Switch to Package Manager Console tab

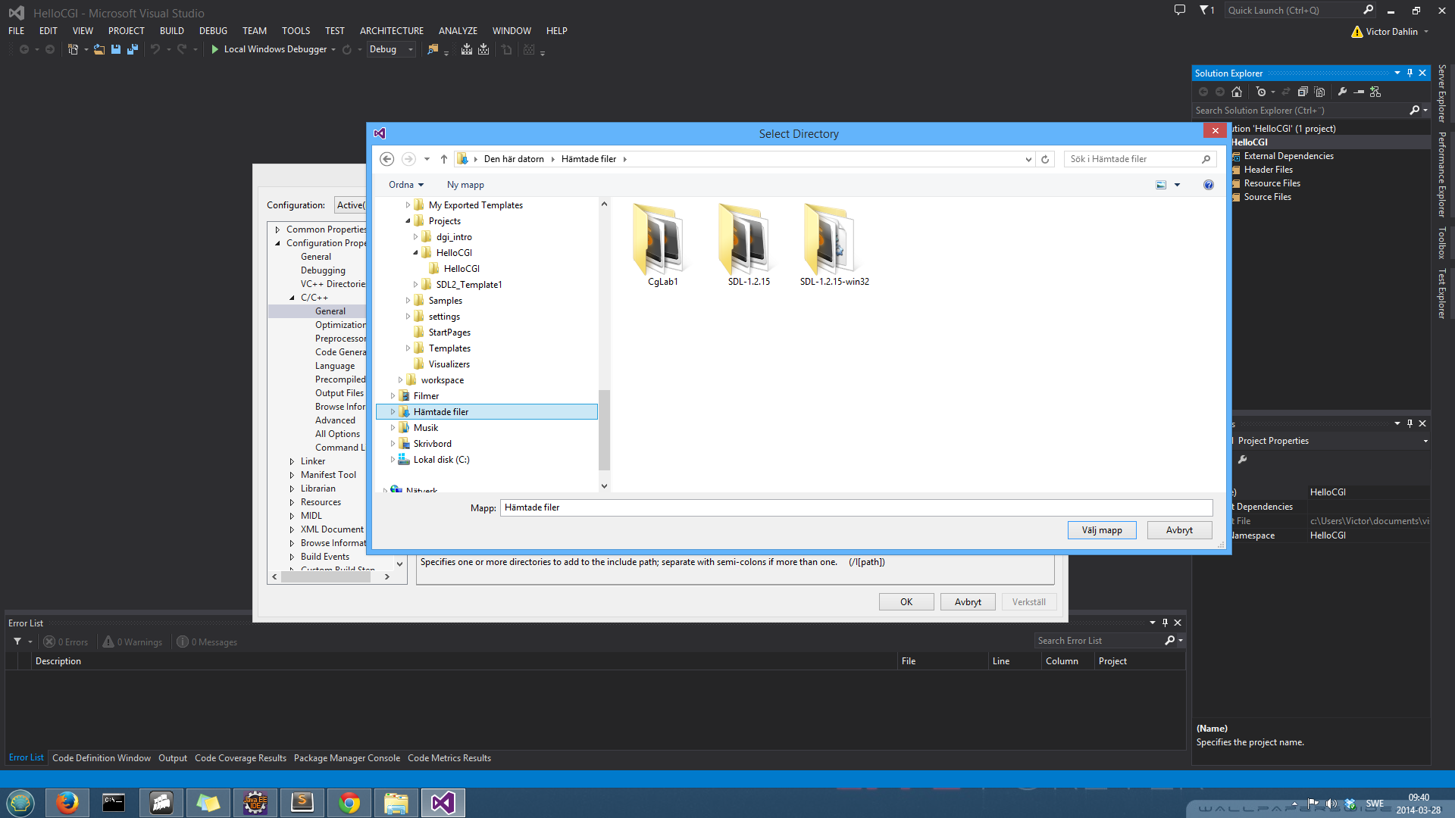(347, 758)
